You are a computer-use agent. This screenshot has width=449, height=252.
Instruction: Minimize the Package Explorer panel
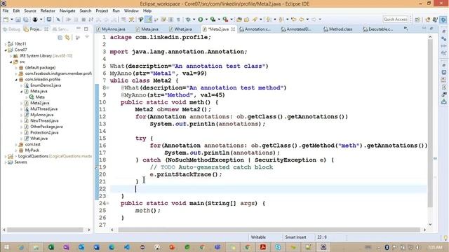79,29
